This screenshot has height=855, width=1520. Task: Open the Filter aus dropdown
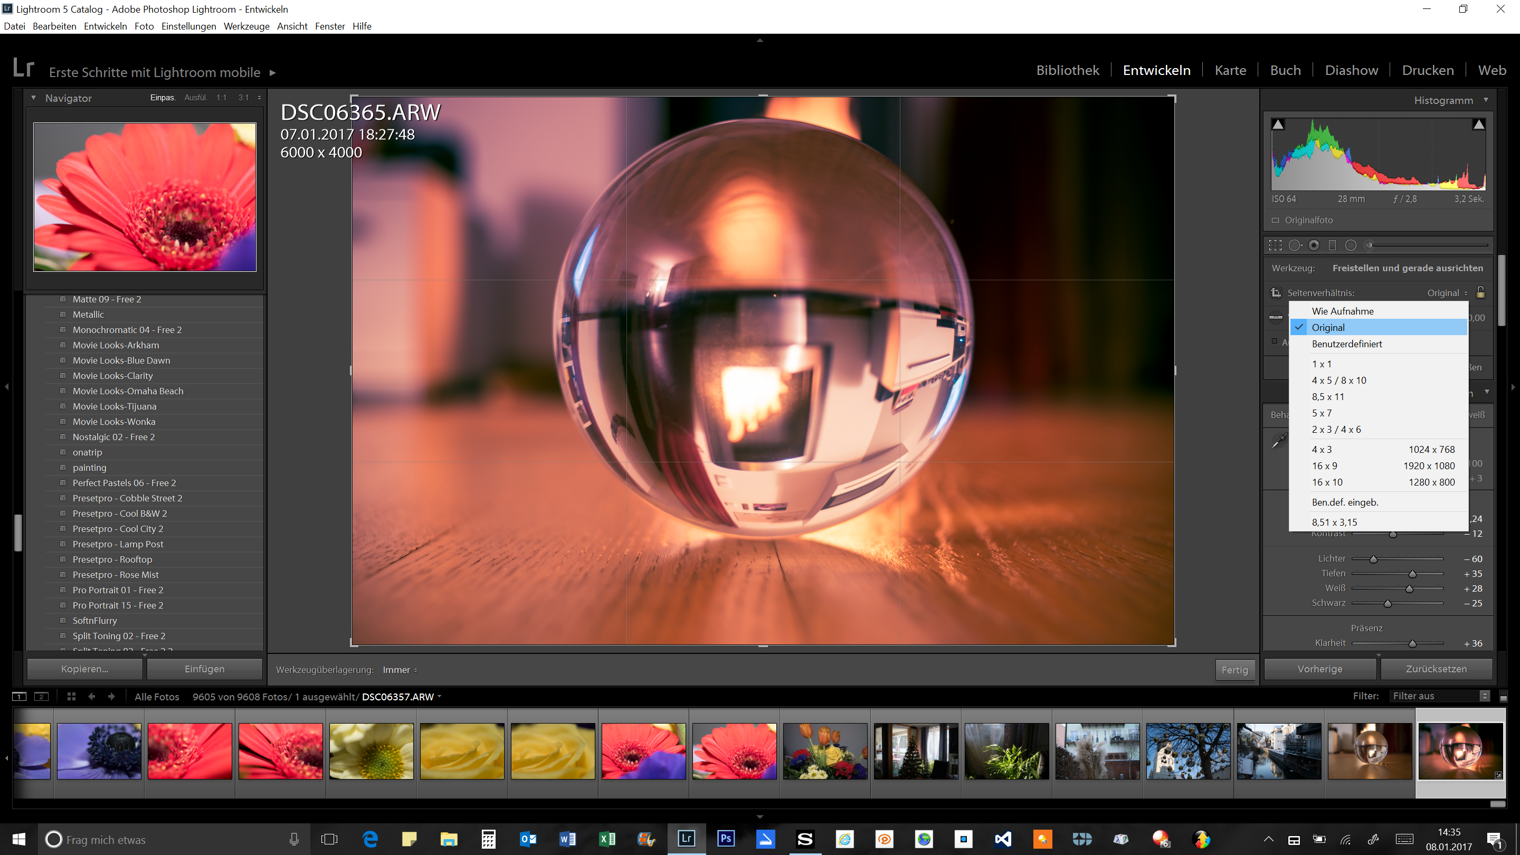1440,696
